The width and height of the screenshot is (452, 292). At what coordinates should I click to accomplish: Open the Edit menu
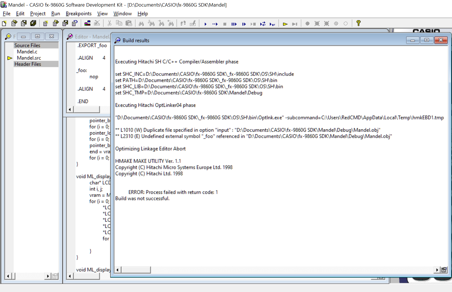pyautogui.click(x=20, y=13)
